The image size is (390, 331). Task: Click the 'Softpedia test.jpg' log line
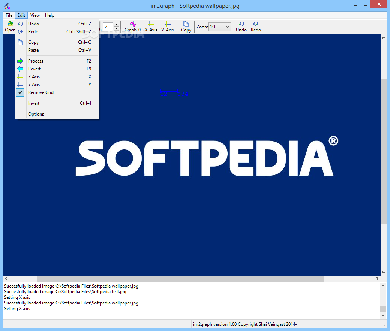(65, 292)
